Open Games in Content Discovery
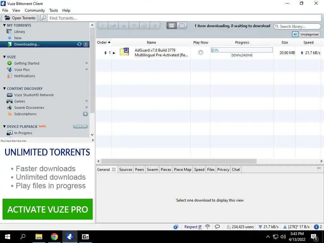Viewport: 324px width, 243px height. (x=20, y=101)
